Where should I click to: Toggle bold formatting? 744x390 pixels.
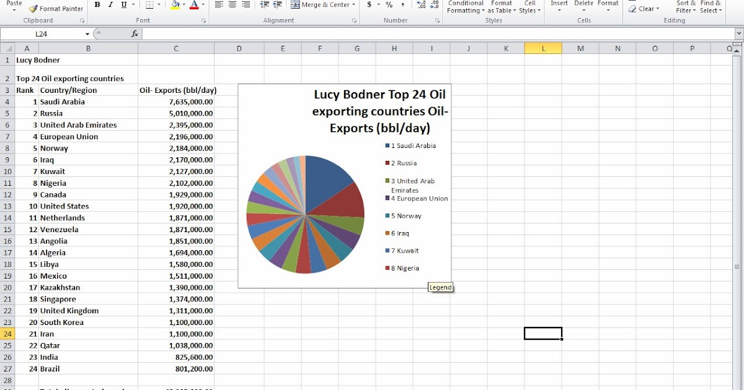tap(97, 4)
